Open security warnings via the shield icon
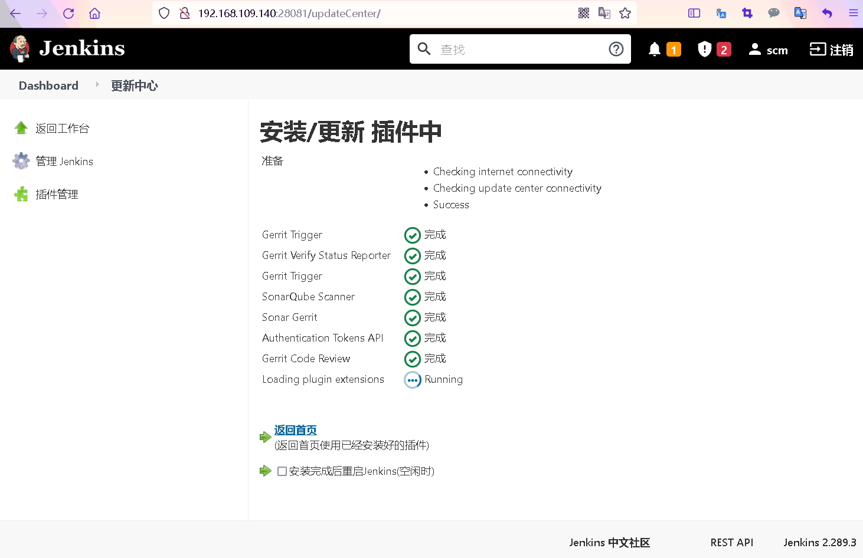Viewport: 863px width, 558px height. [704, 50]
